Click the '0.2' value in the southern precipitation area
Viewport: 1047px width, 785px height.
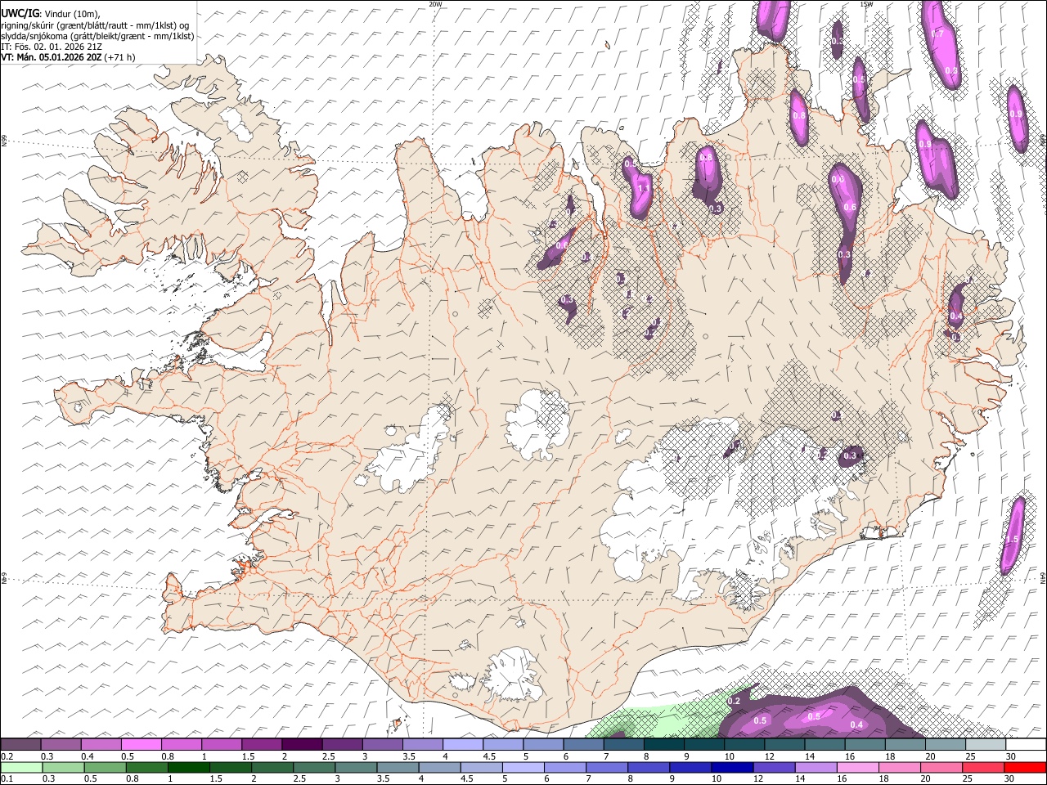(734, 701)
